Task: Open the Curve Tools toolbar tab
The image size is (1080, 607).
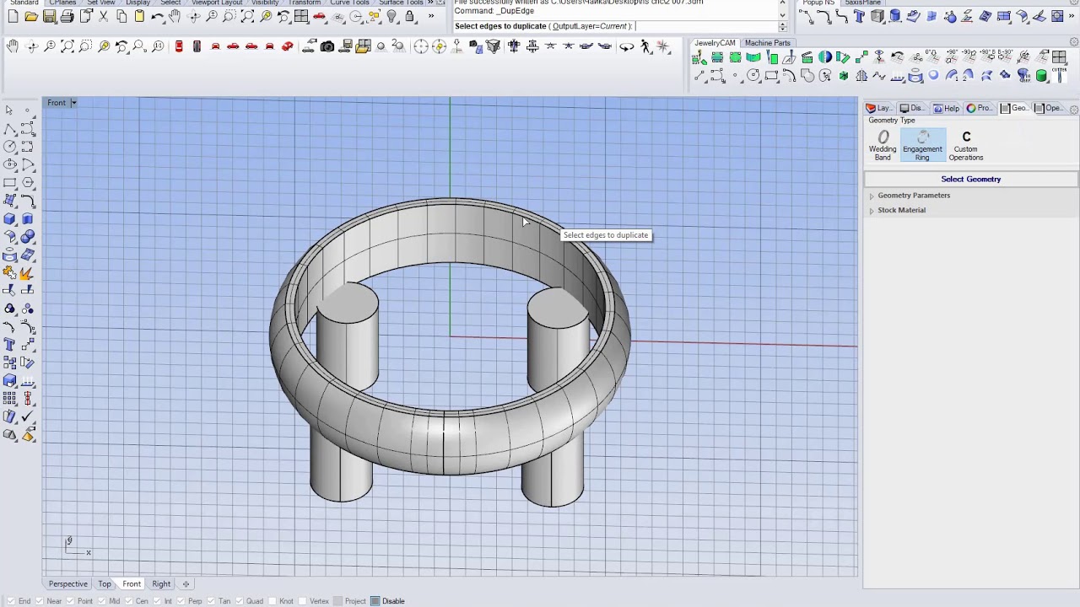Action: tap(349, 3)
